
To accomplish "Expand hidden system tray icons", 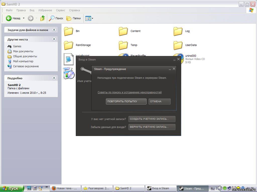I will 220,188.
